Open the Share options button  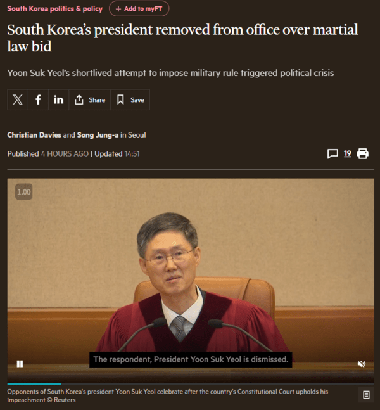coord(90,99)
